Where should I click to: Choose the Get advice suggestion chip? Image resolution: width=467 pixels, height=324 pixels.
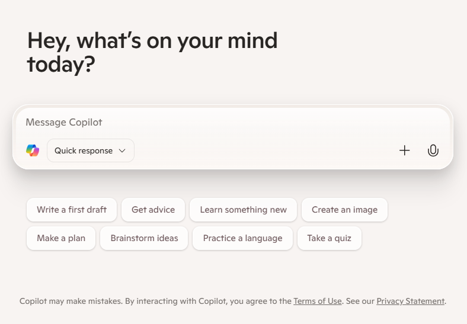[153, 210]
